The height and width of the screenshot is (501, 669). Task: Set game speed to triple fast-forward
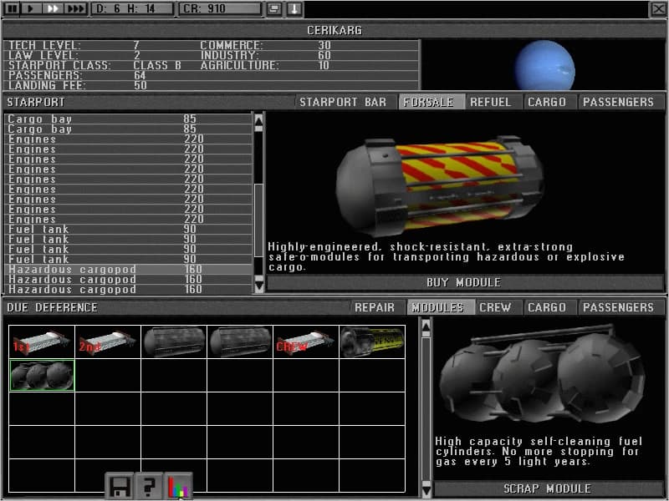click(75, 8)
